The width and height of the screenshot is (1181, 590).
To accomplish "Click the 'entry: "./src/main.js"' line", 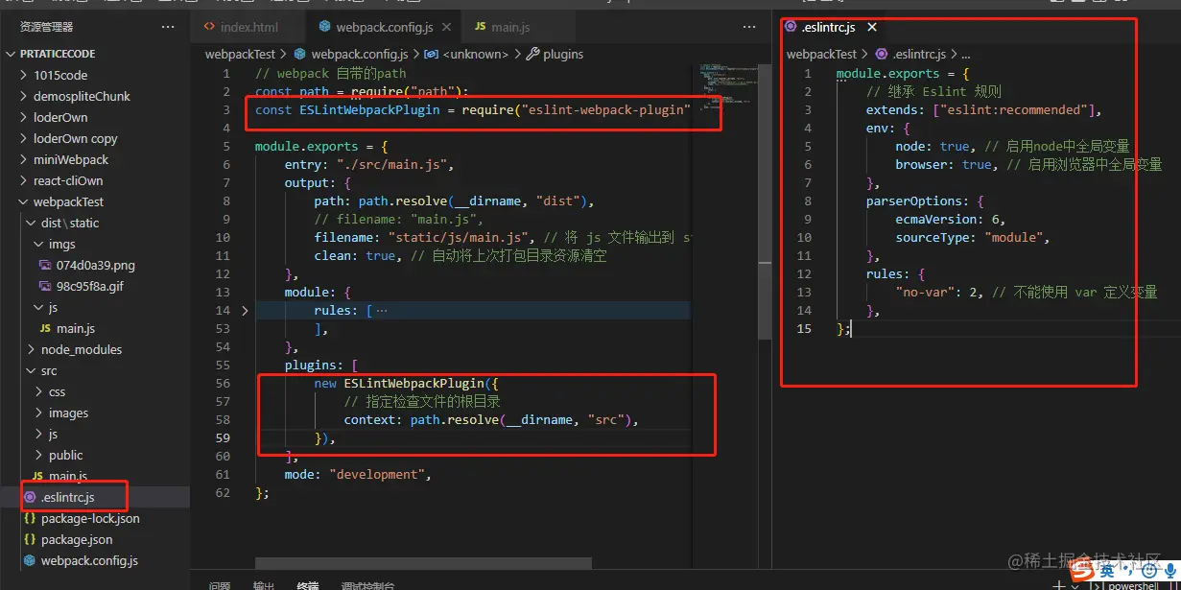I will click(368, 165).
